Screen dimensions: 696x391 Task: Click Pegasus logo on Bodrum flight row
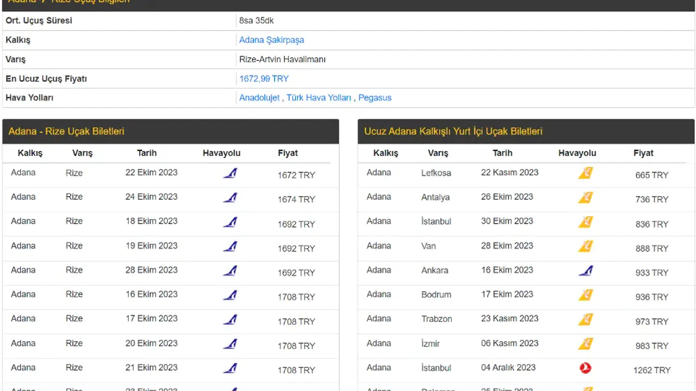click(585, 295)
